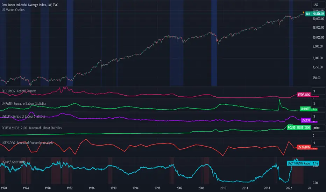
Task: Click the 18,000.00 price axis label
Action: pos(318,27)
